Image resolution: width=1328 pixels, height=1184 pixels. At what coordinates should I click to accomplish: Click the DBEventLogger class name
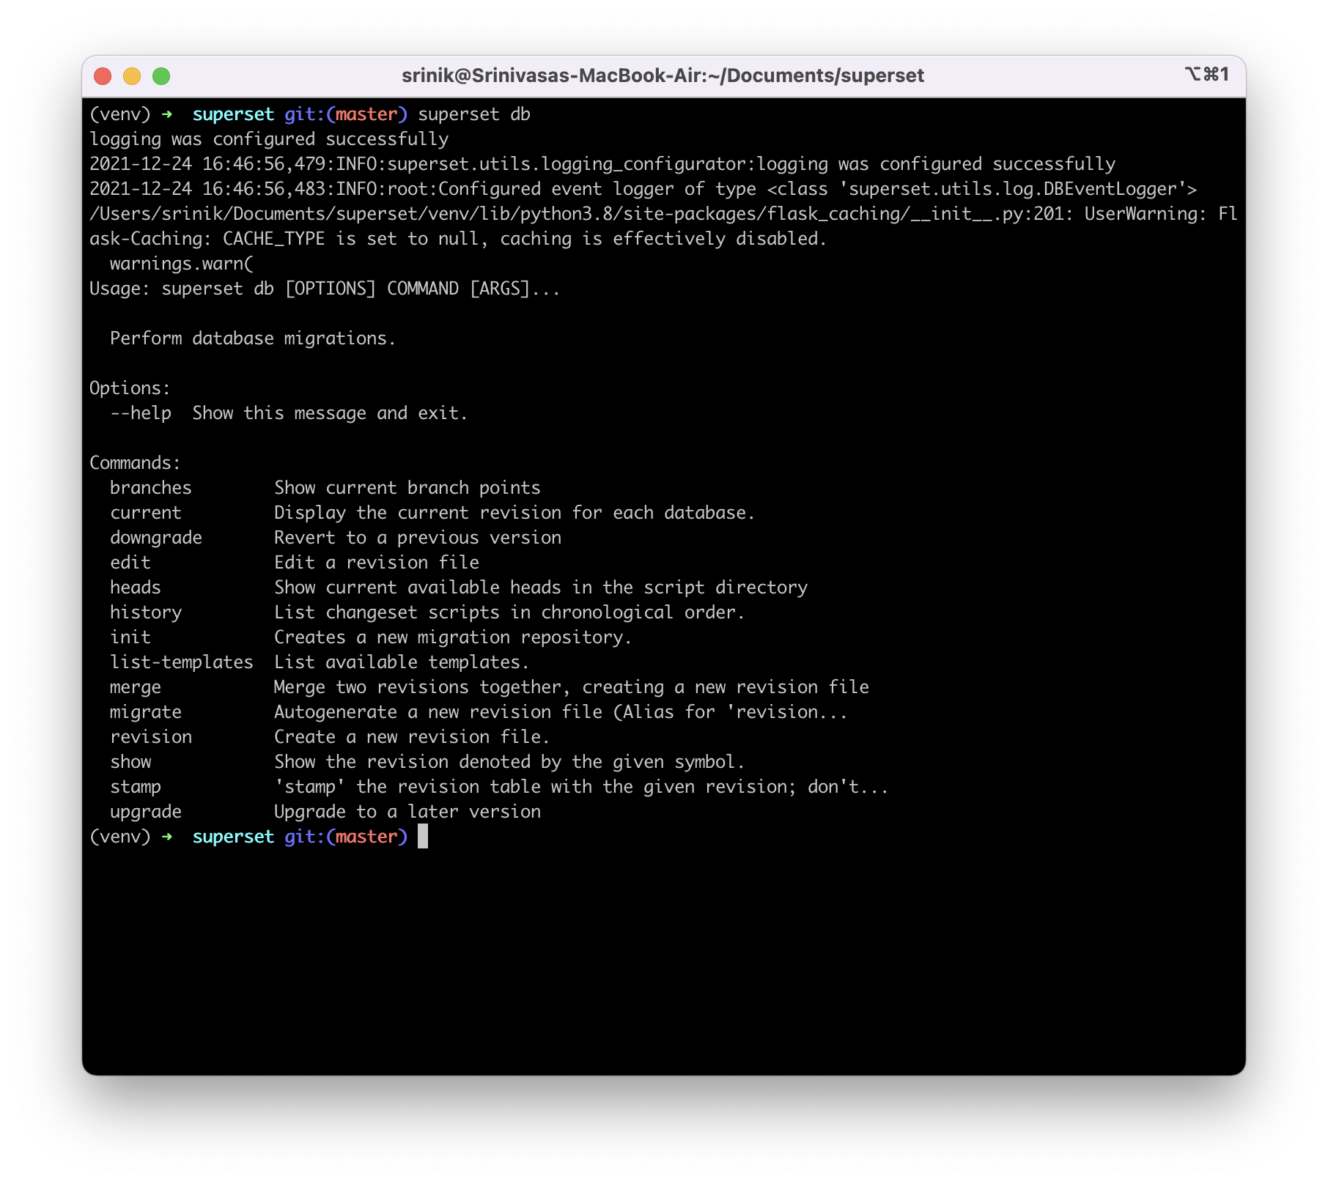(x=1110, y=189)
